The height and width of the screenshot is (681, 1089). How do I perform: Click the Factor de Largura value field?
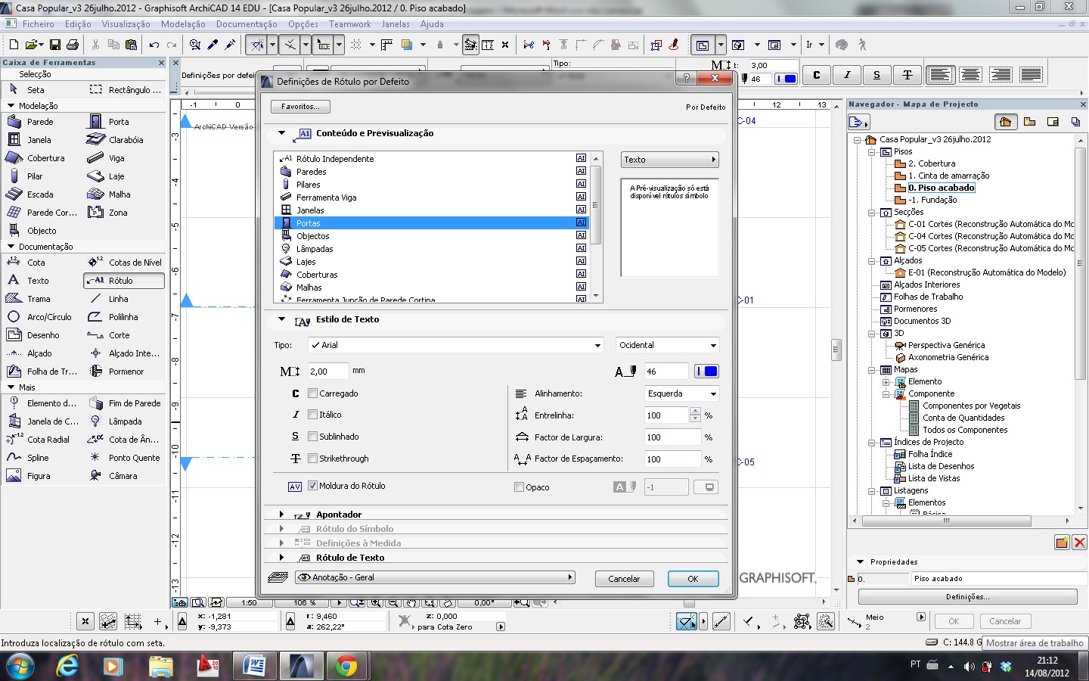pyautogui.click(x=672, y=437)
